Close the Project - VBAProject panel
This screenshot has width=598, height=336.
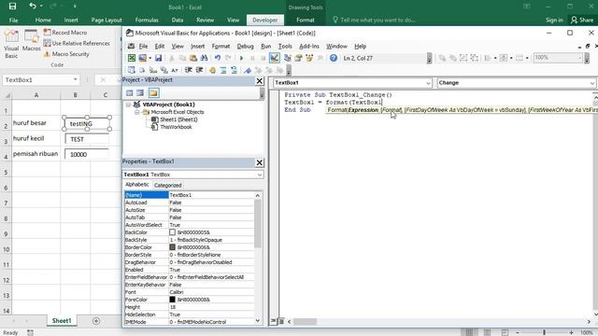click(260, 81)
